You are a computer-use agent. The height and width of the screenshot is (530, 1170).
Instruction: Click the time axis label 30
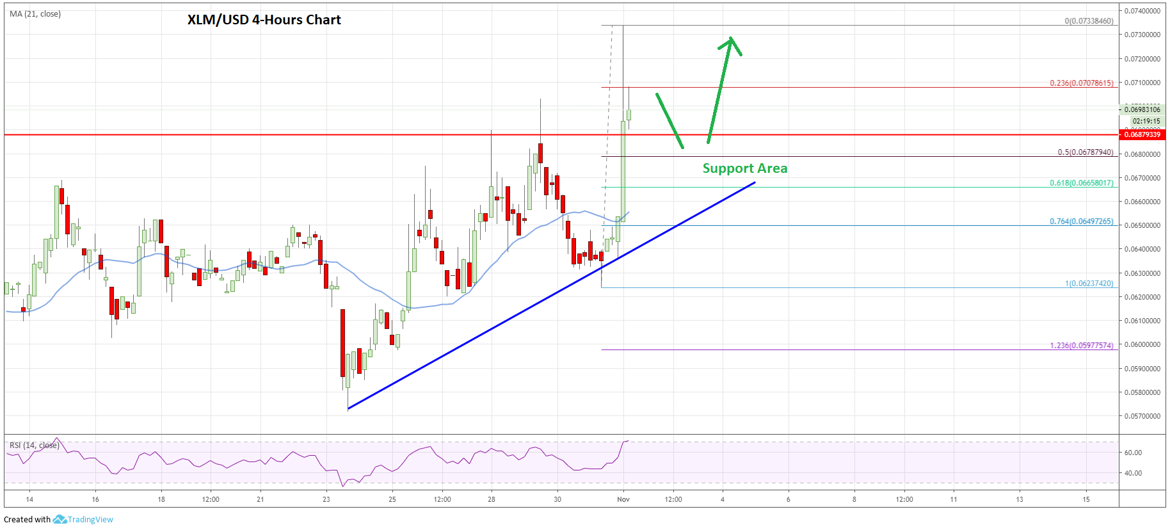(557, 499)
